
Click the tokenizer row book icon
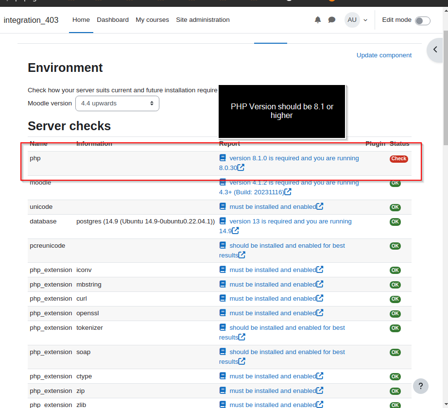point(223,327)
